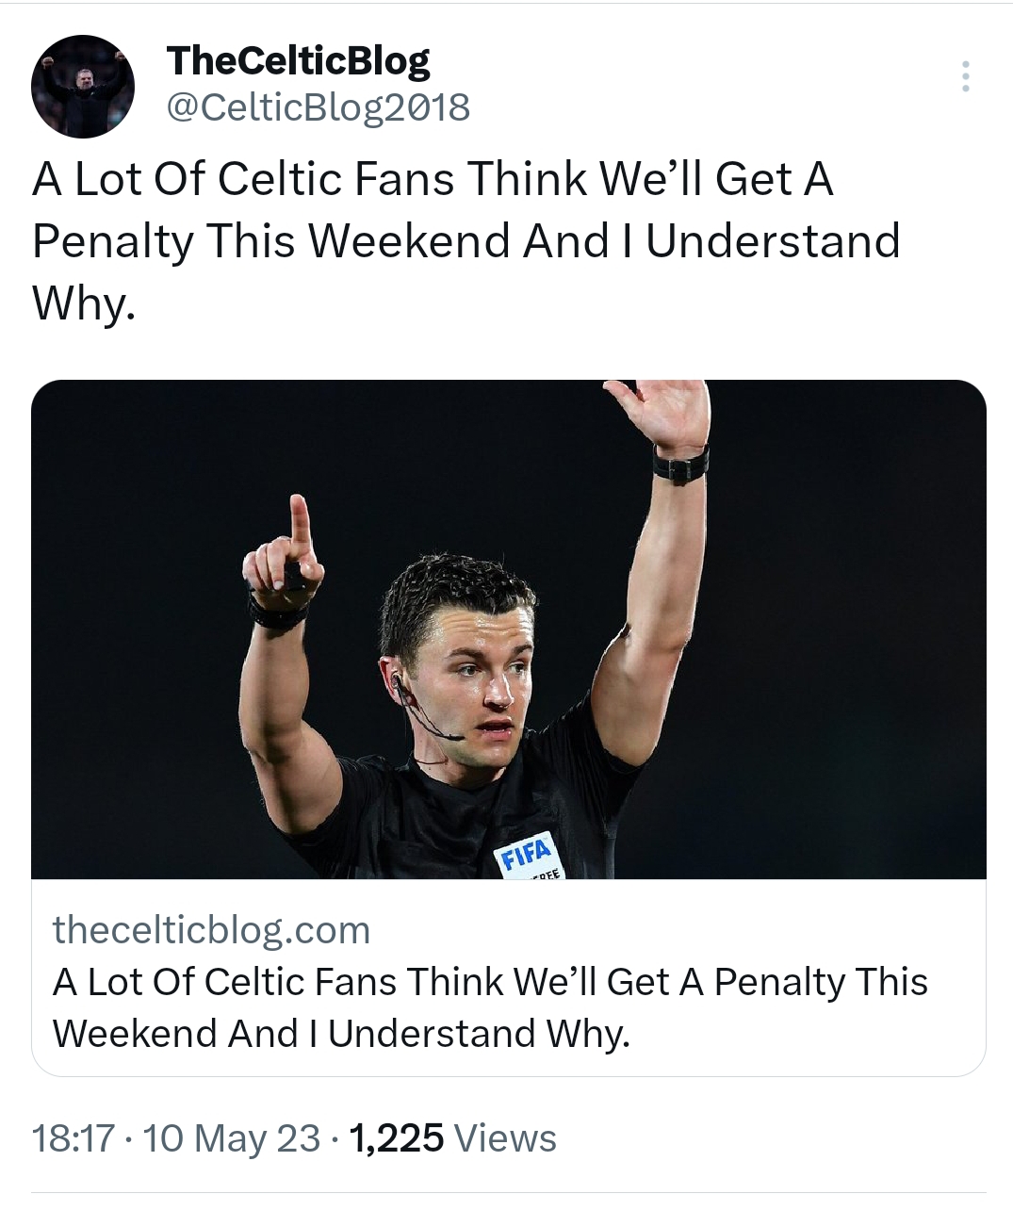Click the referee's pointing index finger
1013x1210 pixels.
(x=300, y=528)
